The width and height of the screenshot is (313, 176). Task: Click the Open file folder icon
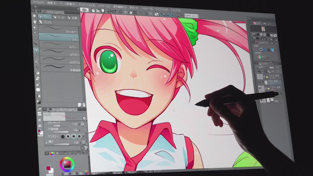pyautogui.click(x=98, y=11)
